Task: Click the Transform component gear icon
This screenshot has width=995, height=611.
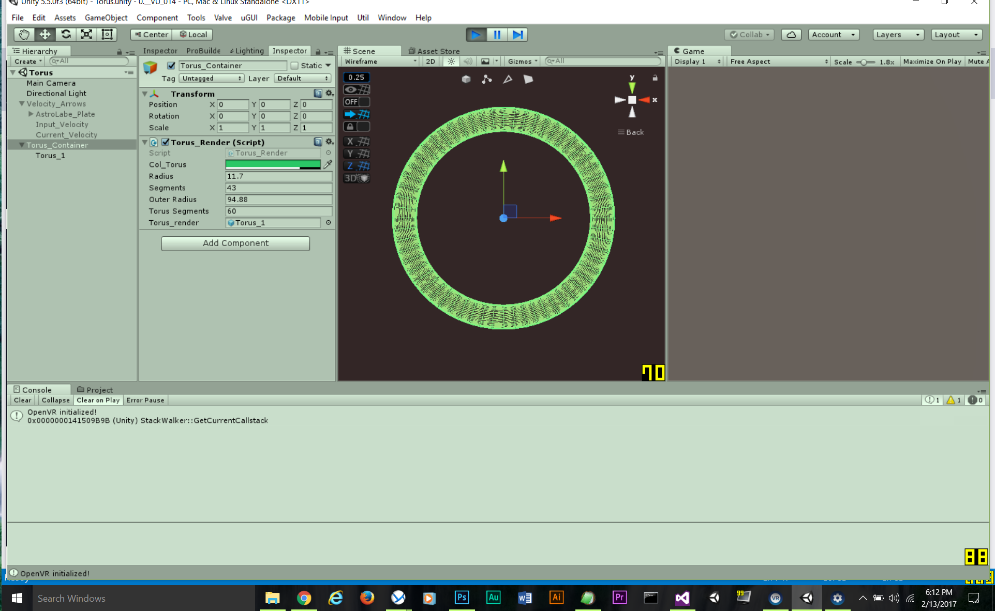Action: [x=329, y=93]
